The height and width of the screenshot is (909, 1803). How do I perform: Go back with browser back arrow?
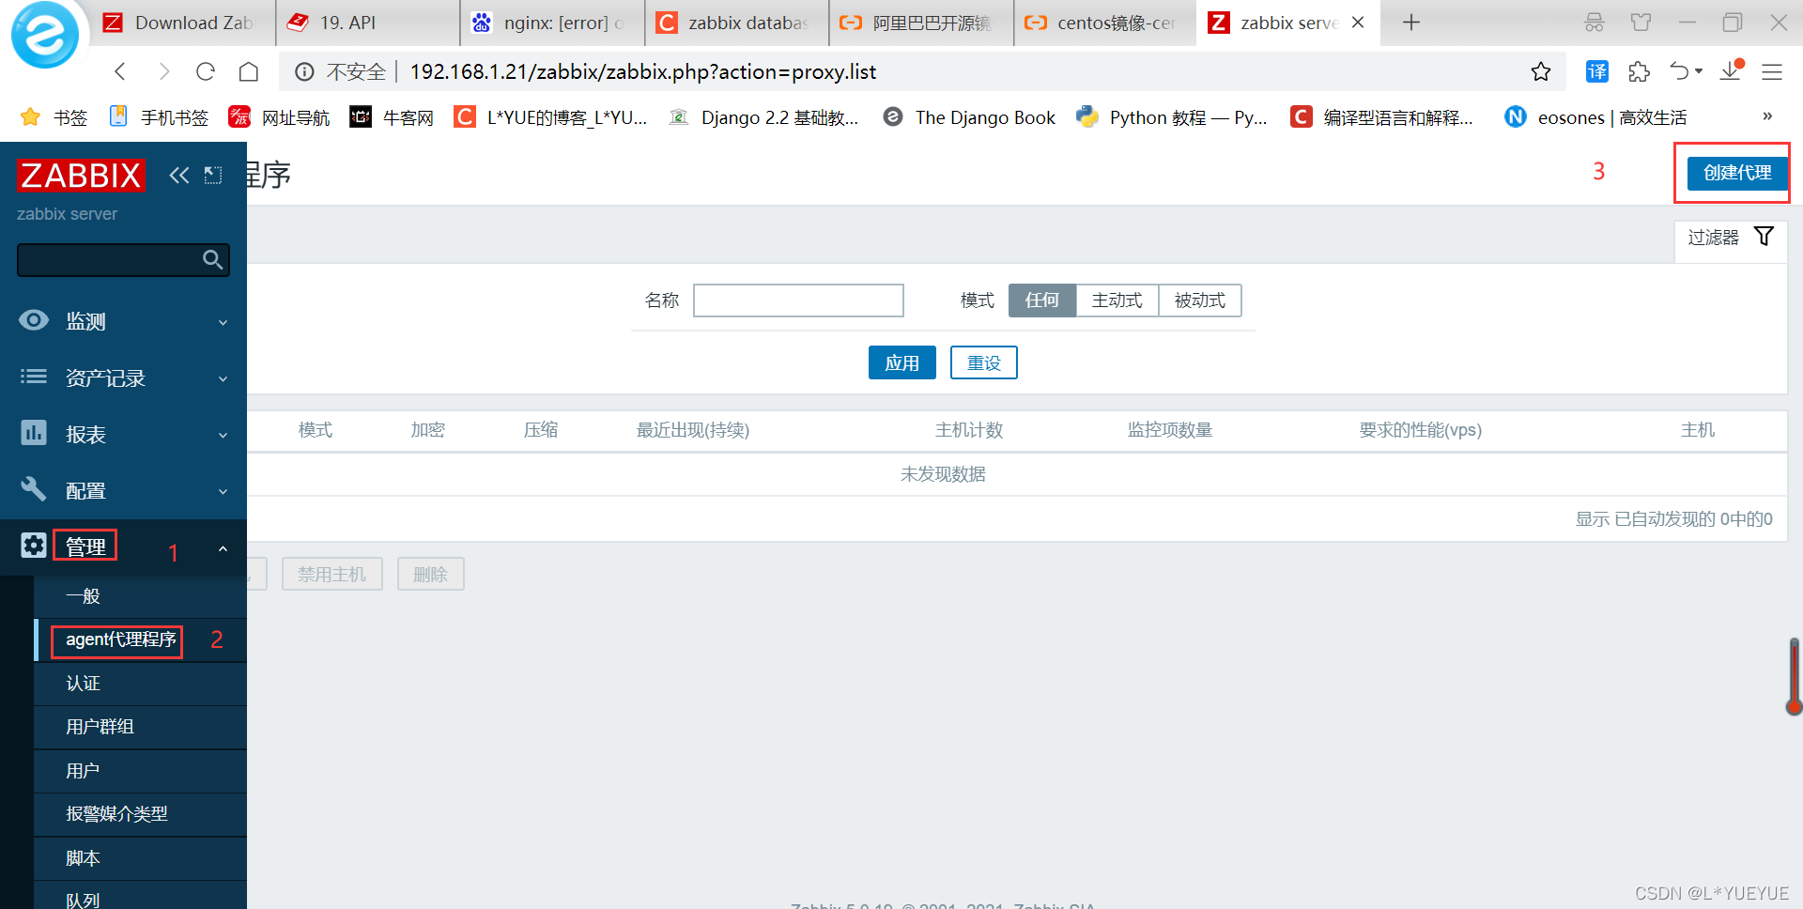pos(120,71)
